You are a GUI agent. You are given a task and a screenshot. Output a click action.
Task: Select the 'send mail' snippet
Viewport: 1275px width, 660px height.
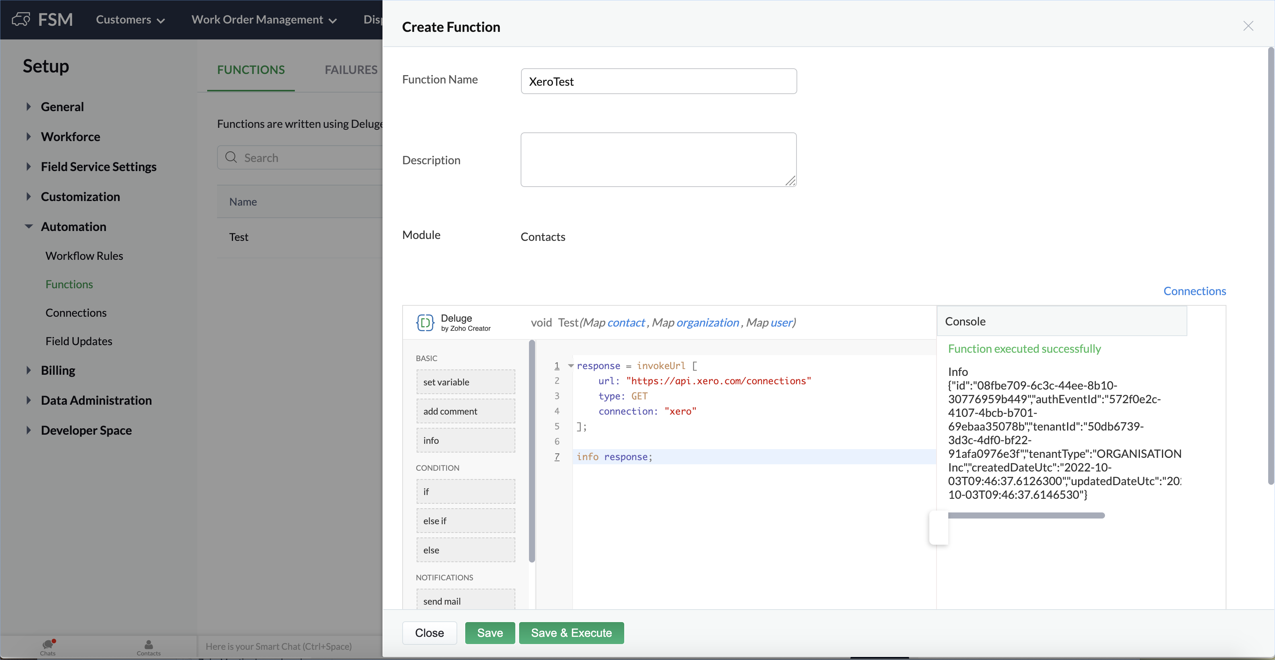tap(465, 599)
